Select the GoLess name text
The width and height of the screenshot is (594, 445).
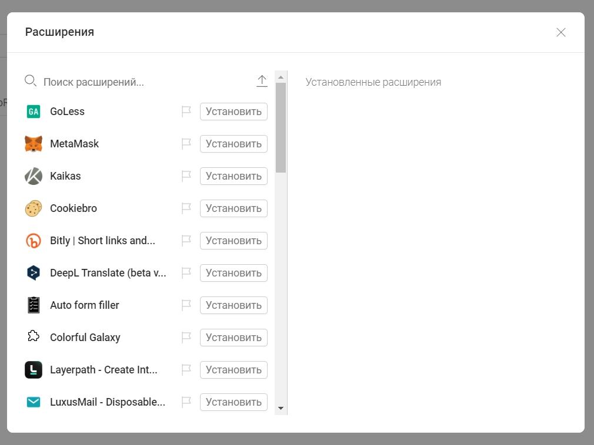(x=67, y=112)
